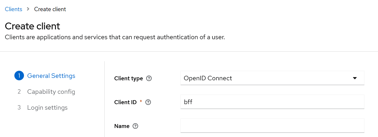The height and width of the screenshot is (137, 378).
Task: Click the help icon next to Client ID
Action: point(148,102)
